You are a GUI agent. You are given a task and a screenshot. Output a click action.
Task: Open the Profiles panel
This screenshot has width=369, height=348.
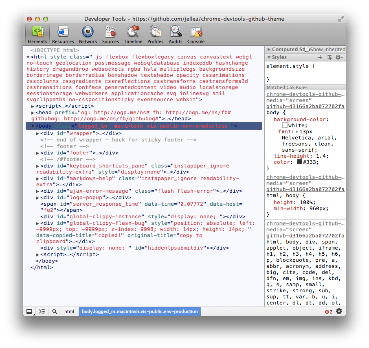point(155,35)
